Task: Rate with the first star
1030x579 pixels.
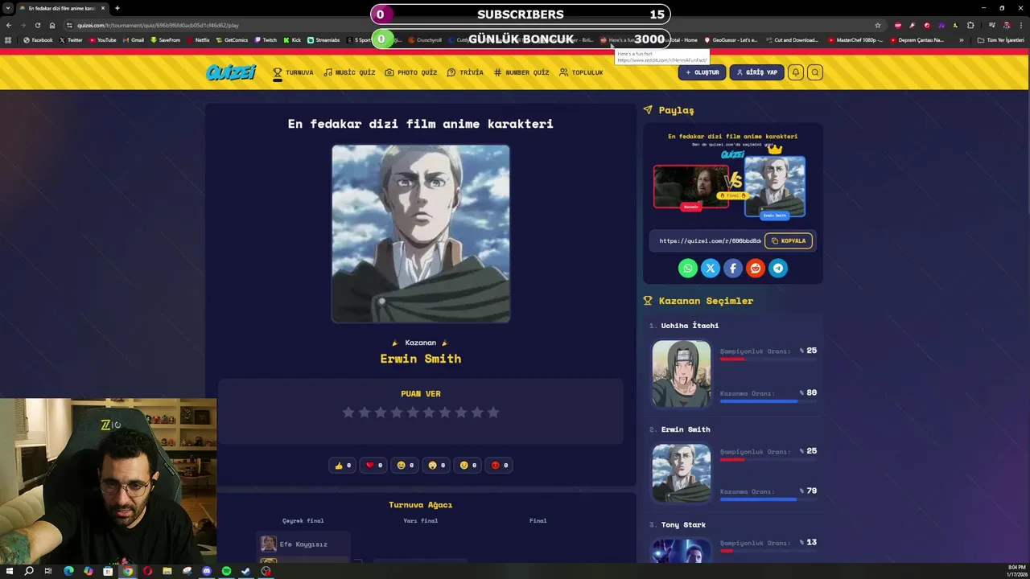Action: 348,413
